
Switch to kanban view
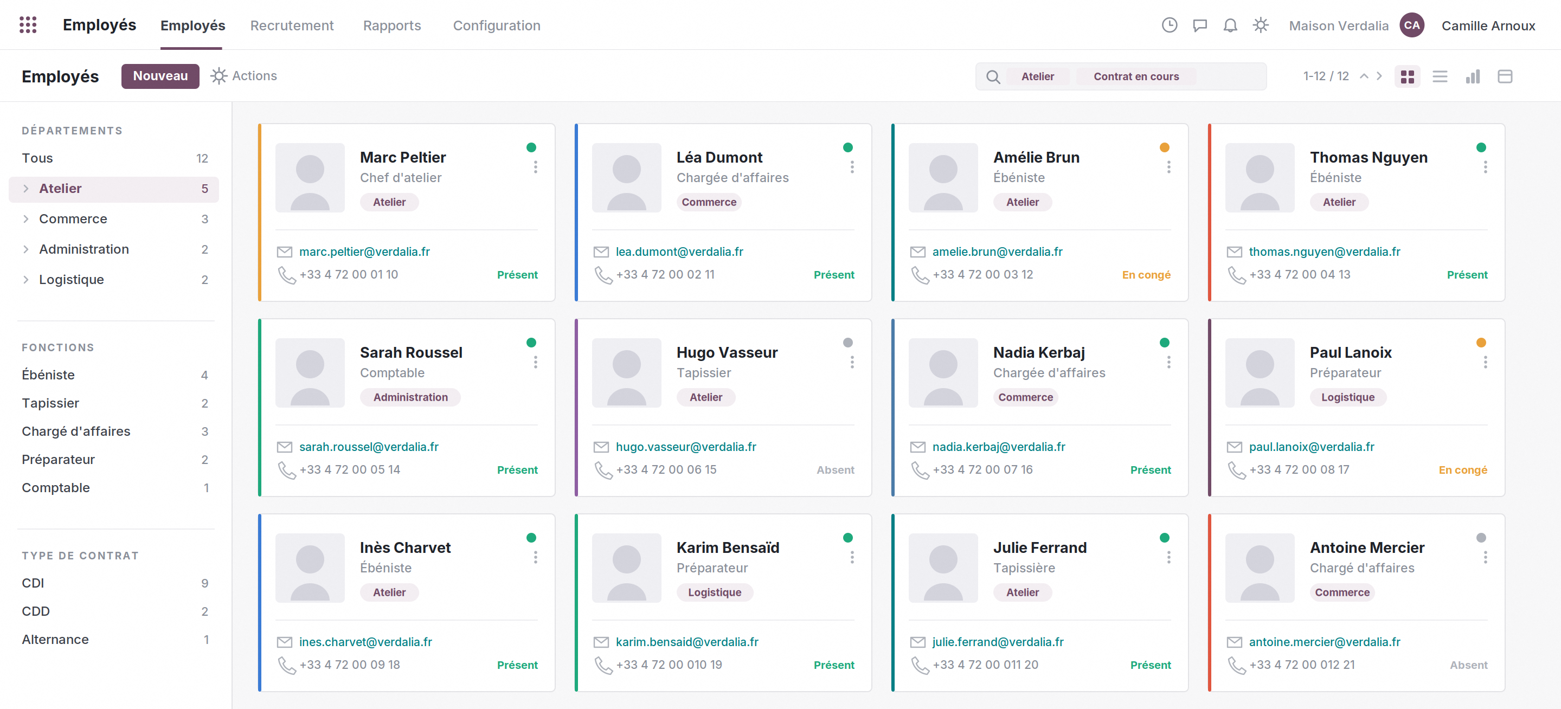click(1407, 77)
